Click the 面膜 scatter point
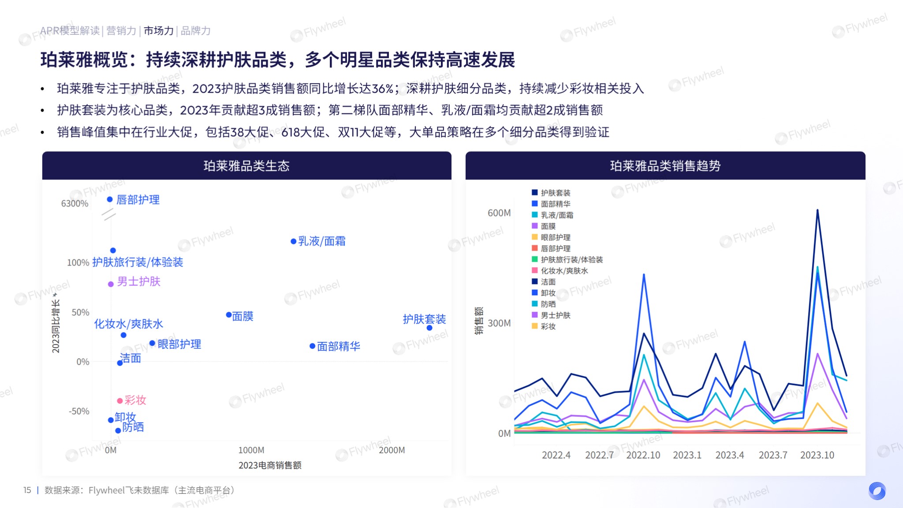This screenshot has width=903, height=508. [x=229, y=315]
